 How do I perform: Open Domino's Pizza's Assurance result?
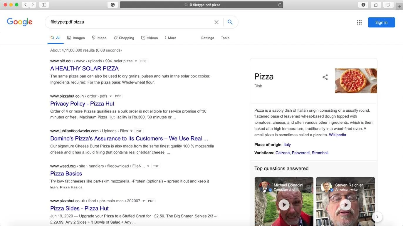129,138
